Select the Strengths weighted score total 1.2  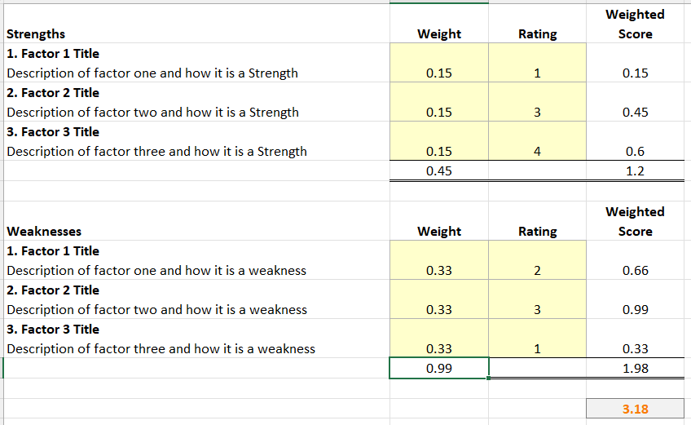pyautogui.click(x=635, y=171)
